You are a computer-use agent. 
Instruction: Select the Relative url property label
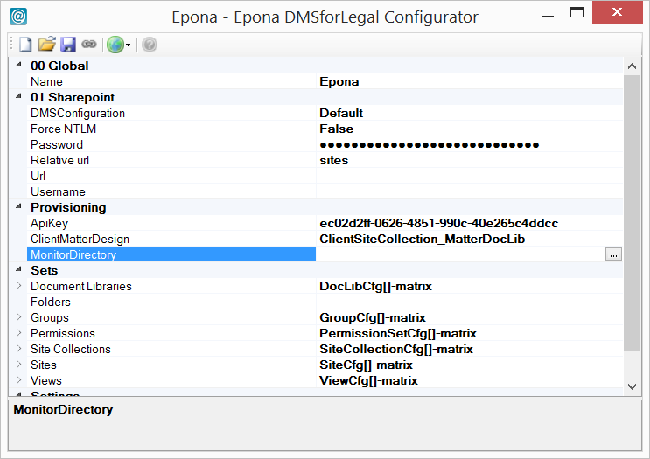60,160
